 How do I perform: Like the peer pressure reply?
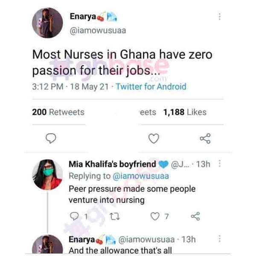pos(154,217)
